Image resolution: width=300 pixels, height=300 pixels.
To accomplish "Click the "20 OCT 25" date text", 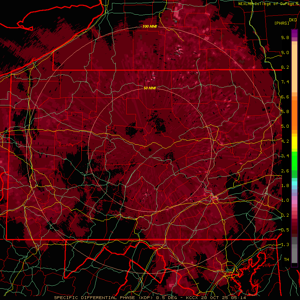I will coord(215,298).
